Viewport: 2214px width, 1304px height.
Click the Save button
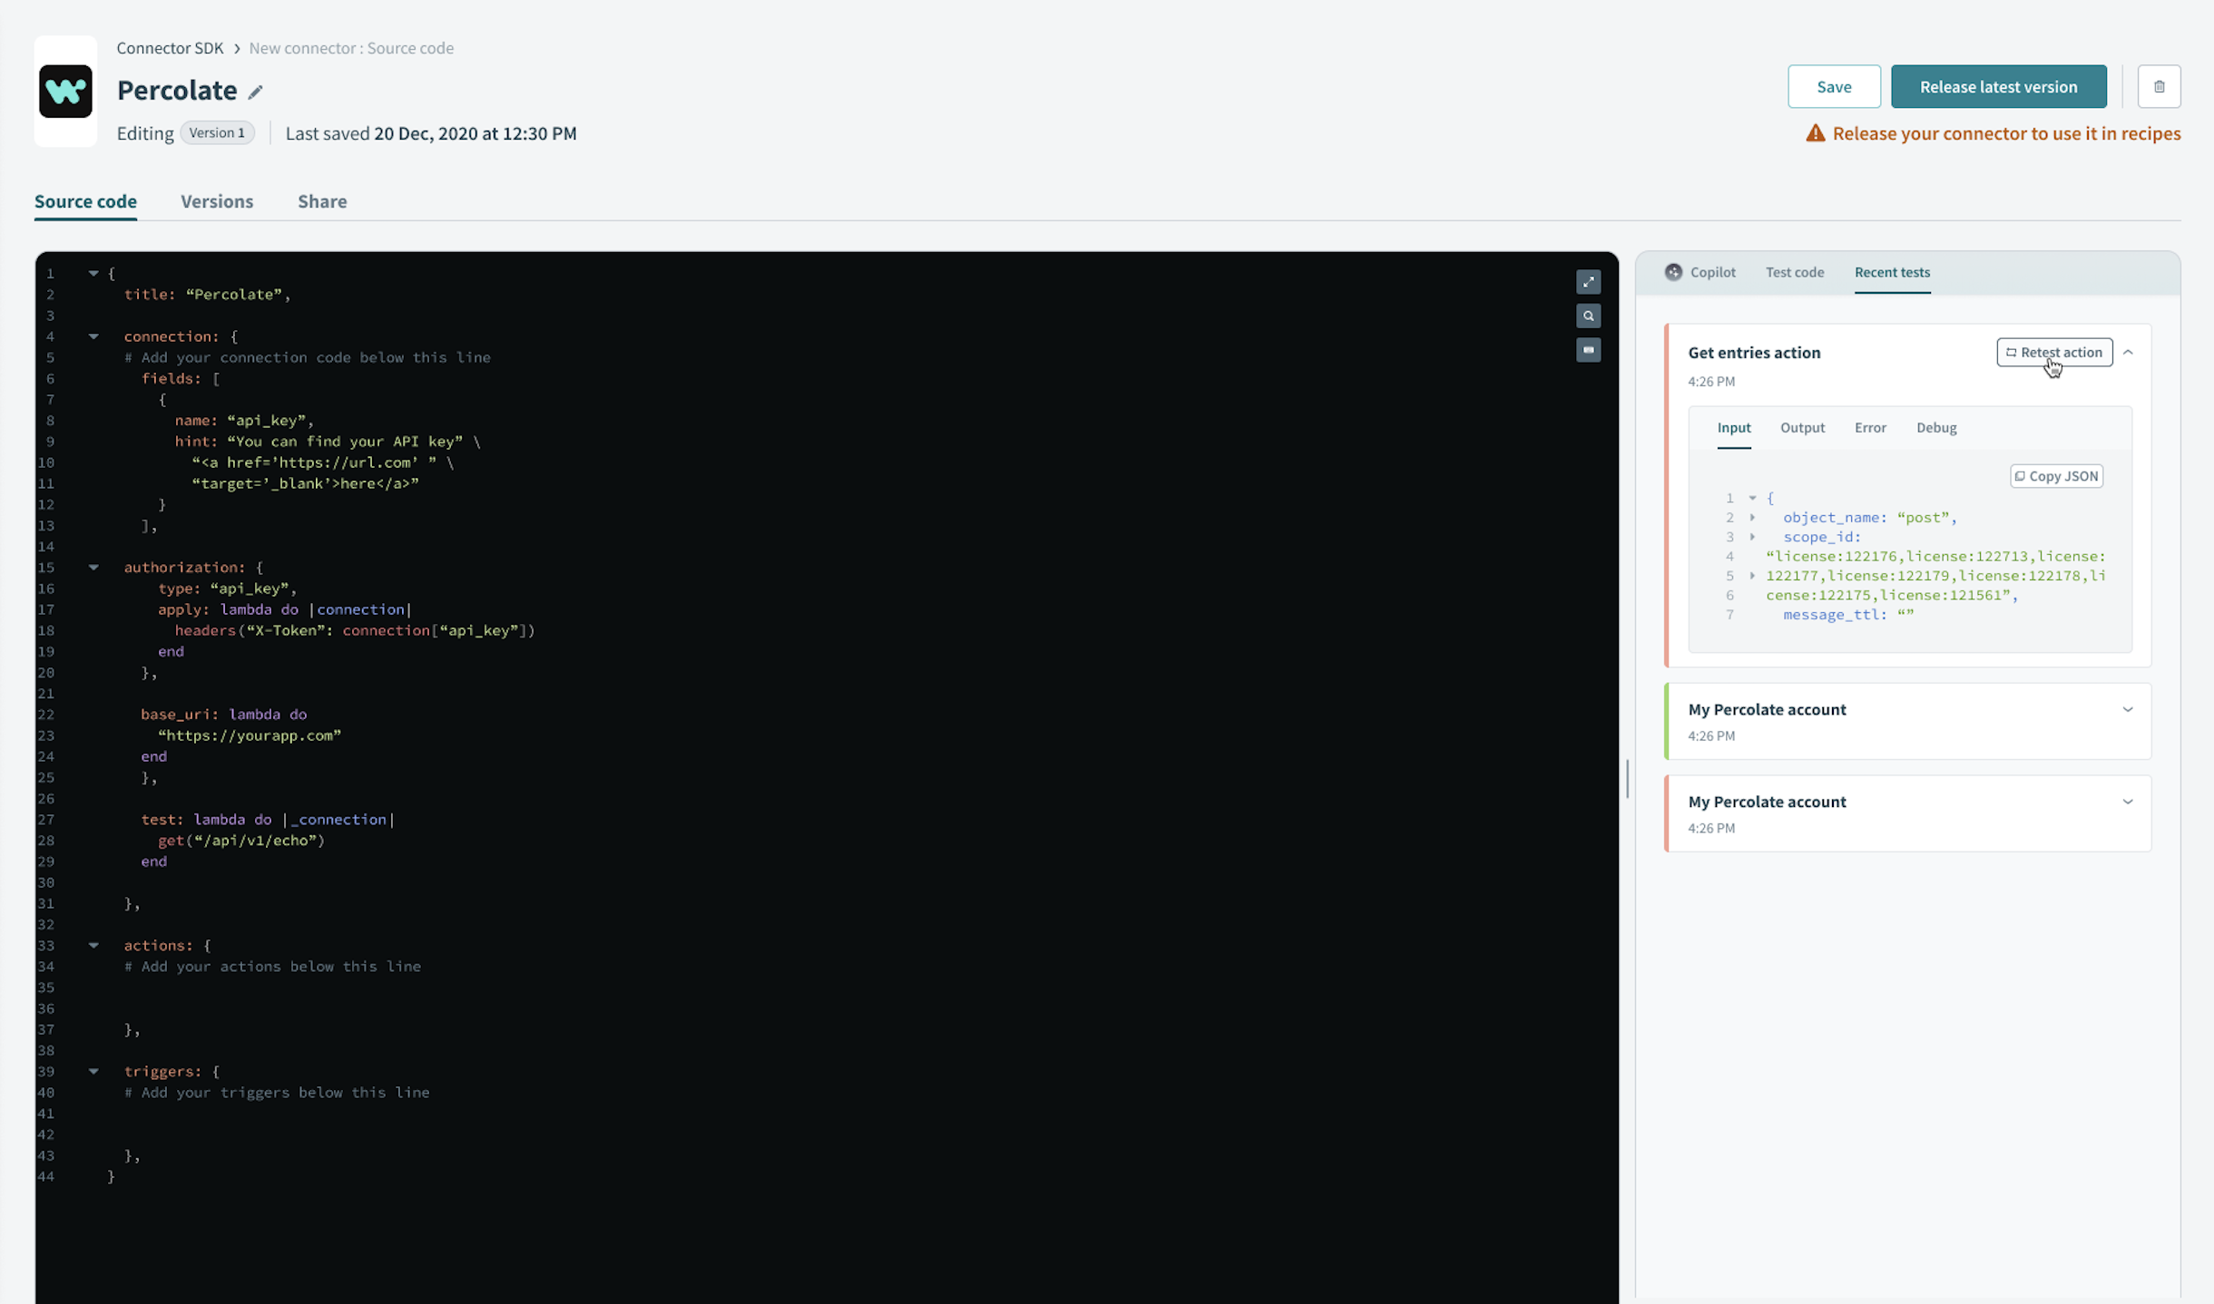[x=1833, y=86]
